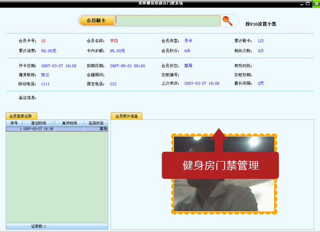Click the 记录数:1 footer bar
The width and height of the screenshot is (320, 232).
click(39, 226)
